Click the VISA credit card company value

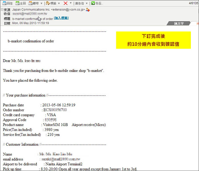coord(51,115)
